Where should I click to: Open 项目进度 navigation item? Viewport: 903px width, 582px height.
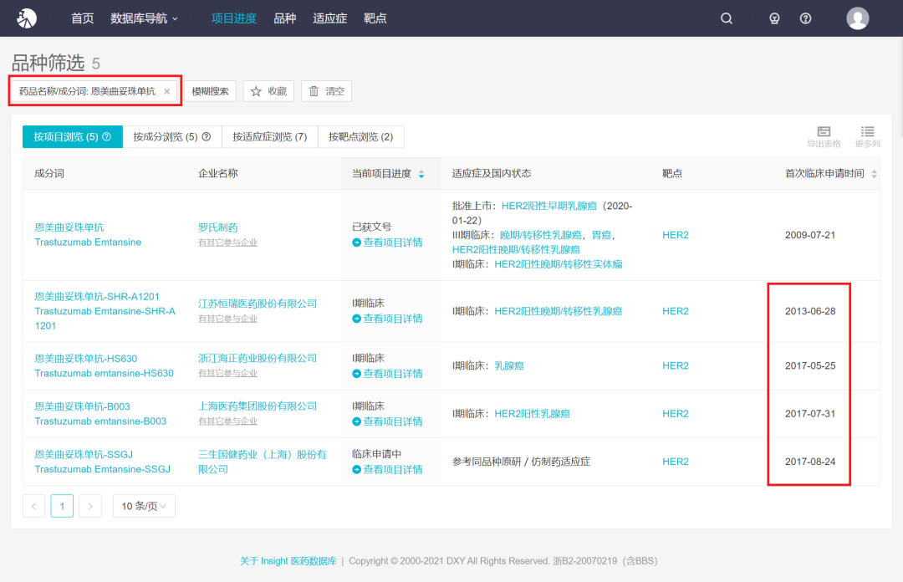(x=234, y=18)
